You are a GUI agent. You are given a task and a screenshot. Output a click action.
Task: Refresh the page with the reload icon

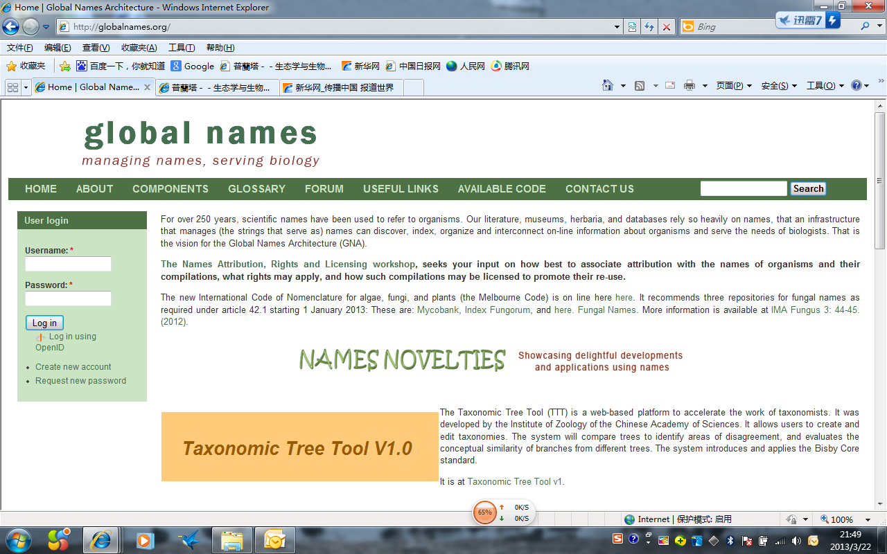[x=649, y=27]
